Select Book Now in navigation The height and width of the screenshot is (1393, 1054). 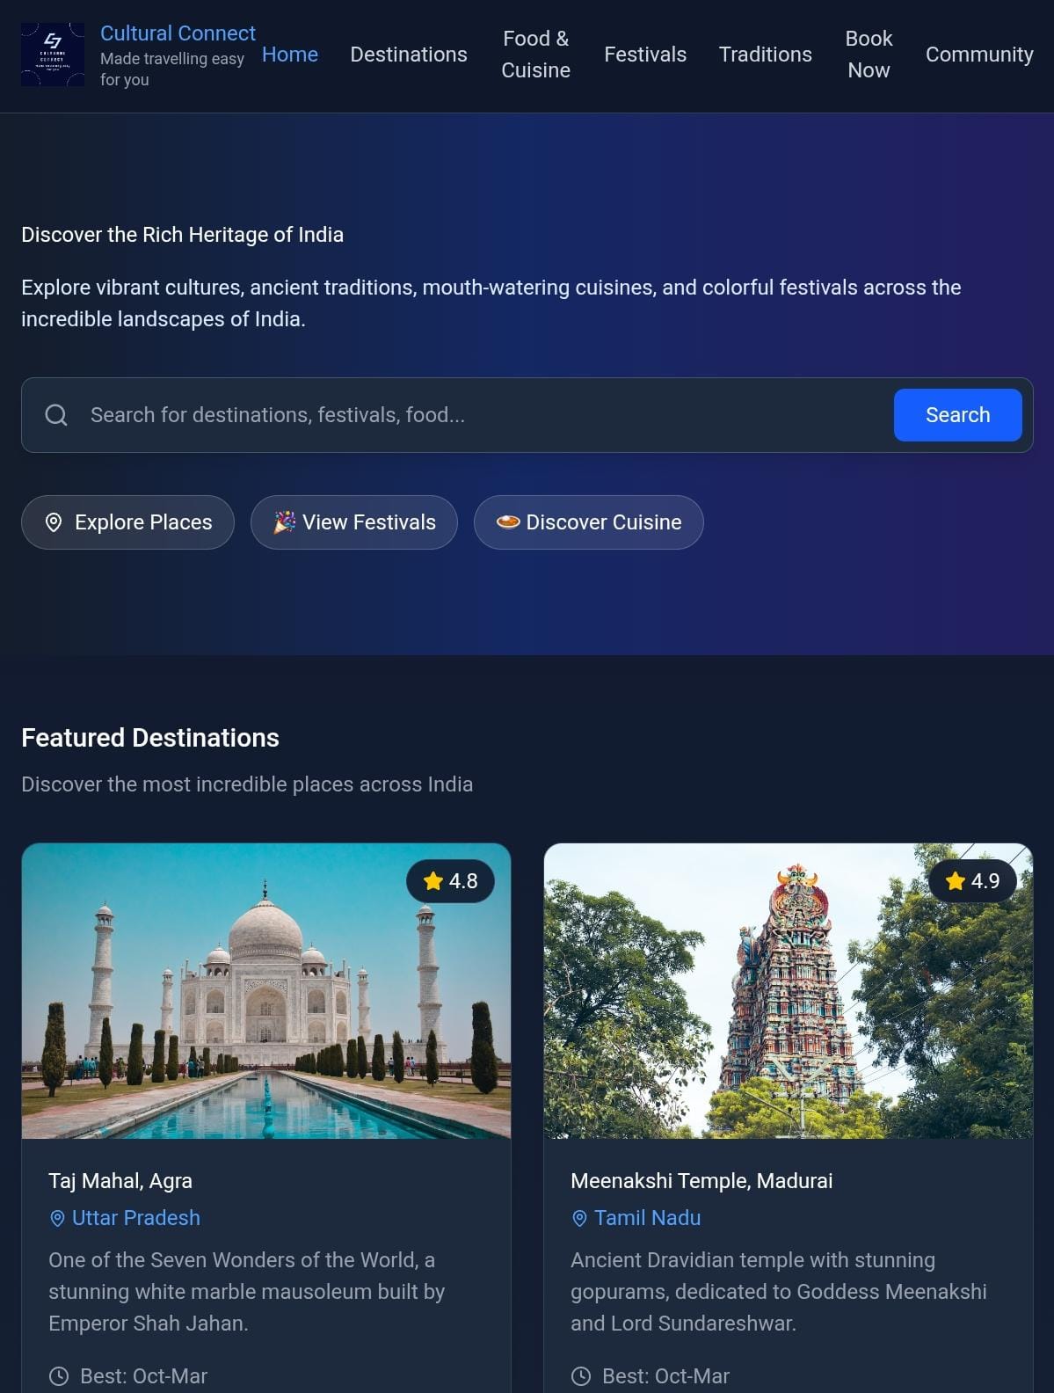[x=869, y=55]
